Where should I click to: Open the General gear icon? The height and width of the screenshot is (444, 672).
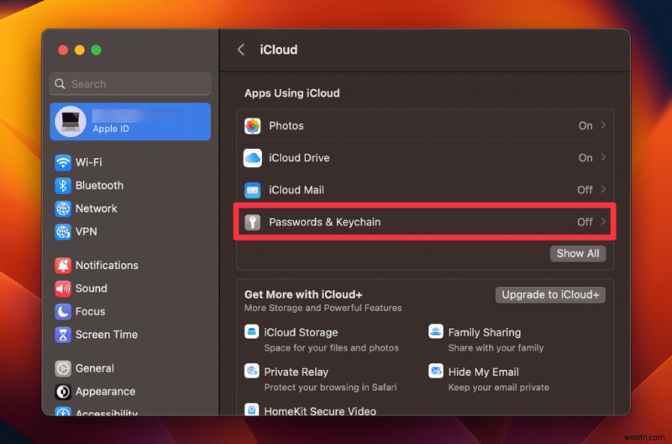(x=63, y=368)
